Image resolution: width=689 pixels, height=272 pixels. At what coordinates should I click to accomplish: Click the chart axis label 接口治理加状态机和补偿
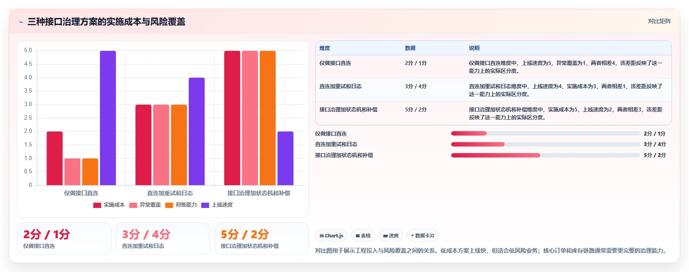pos(258,193)
